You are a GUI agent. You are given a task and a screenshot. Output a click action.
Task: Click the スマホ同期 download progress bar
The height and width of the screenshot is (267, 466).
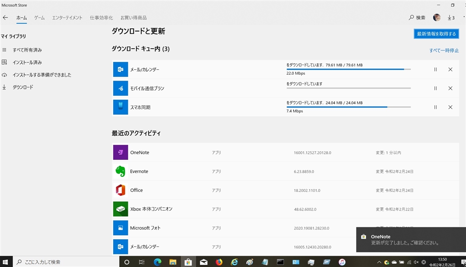click(348, 107)
